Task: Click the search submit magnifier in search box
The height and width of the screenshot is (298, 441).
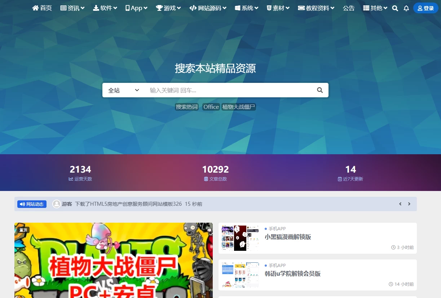Action: (319, 90)
